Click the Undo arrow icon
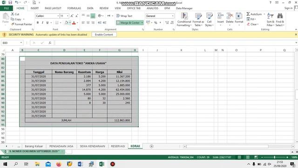298x168 pixels. (x=17, y=2)
